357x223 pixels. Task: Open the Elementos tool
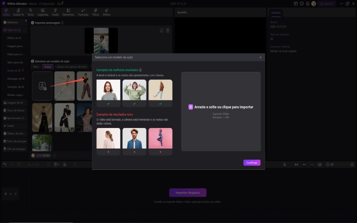tap(68, 12)
